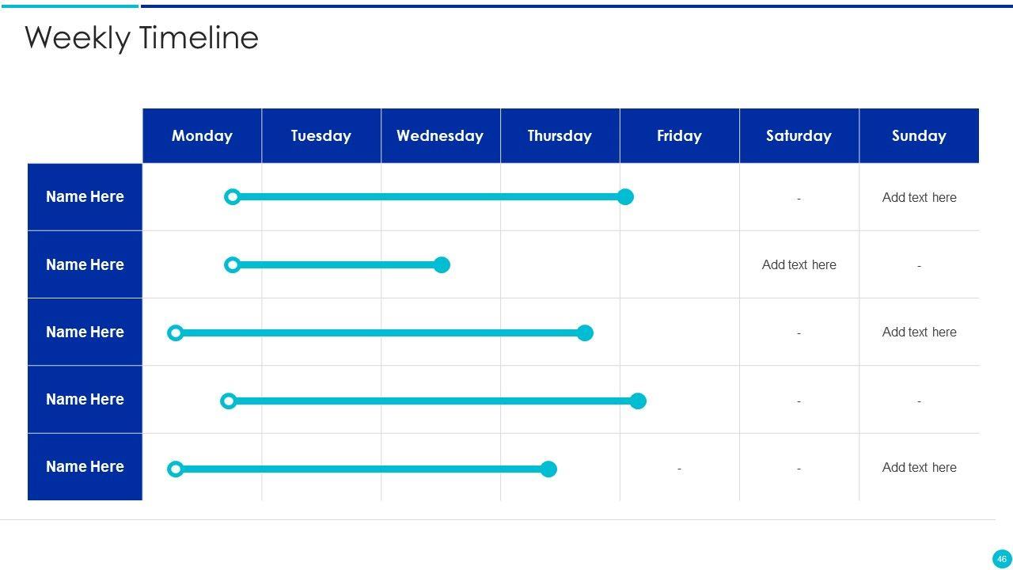Click third row's hollow timeline start marker
Image resolution: width=1013 pixels, height=570 pixels.
(176, 333)
